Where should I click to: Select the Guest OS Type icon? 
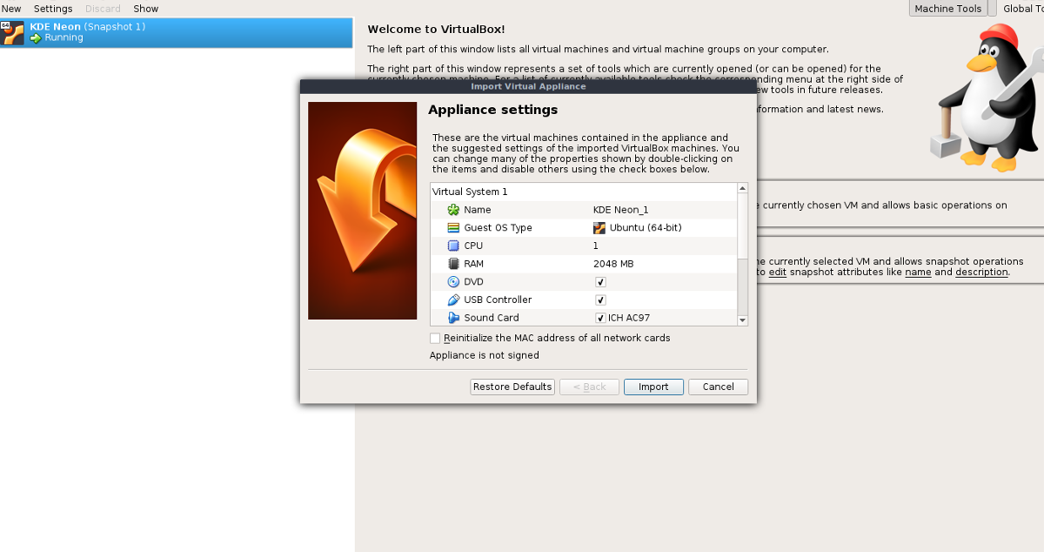pyautogui.click(x=452, y=227)
